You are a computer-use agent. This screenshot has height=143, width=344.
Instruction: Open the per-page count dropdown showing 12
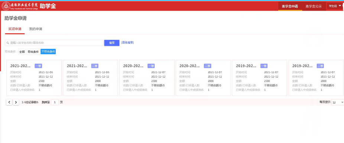(338, 102)
